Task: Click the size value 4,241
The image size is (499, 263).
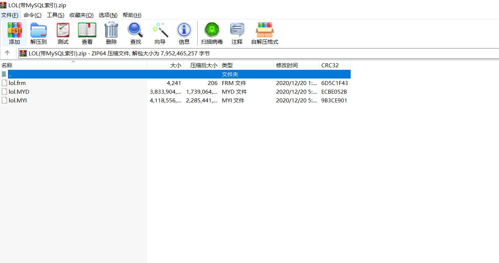Action: pyautogui.click(x=174, y=83)
